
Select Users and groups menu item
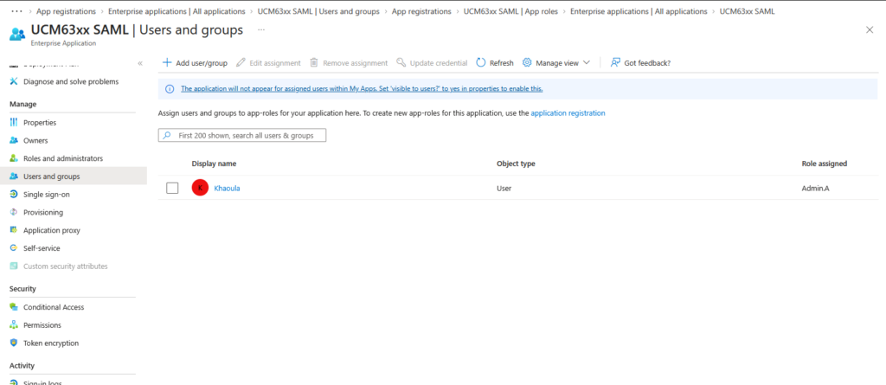click(x=73, y=176)
